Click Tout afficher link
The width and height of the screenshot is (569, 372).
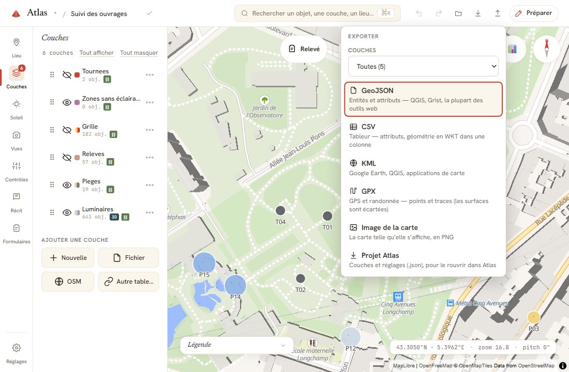[x=97, y=53]
